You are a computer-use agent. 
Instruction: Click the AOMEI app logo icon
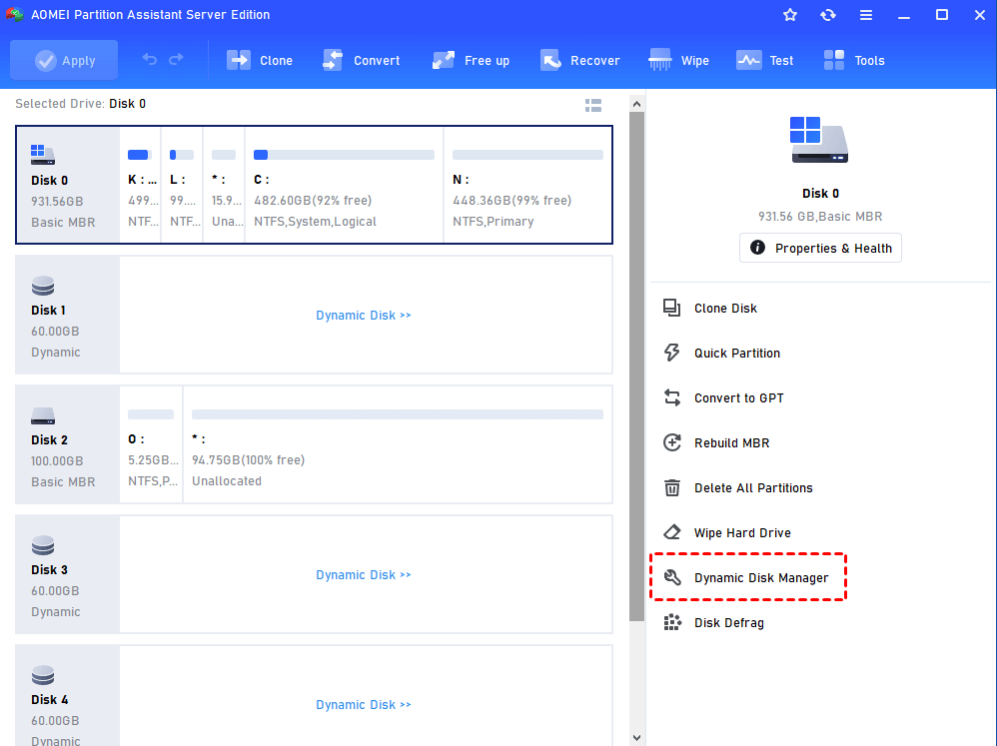[15, 14]
